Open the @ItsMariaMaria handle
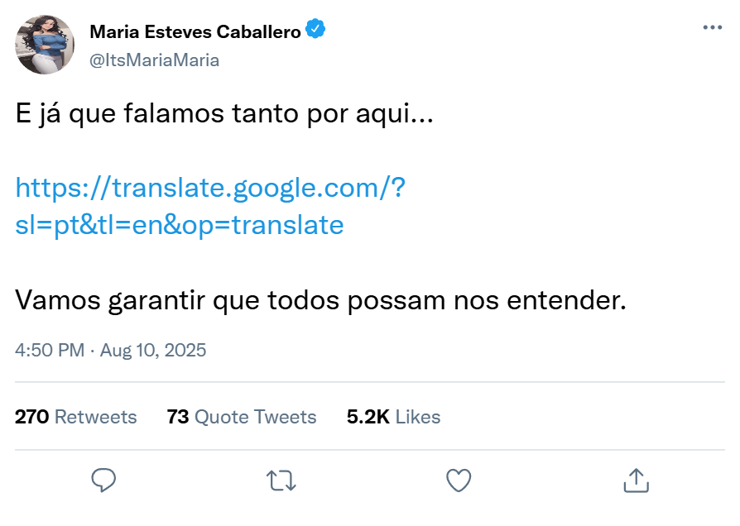Viewport: 740px width, 526px height. pos(154,60)
